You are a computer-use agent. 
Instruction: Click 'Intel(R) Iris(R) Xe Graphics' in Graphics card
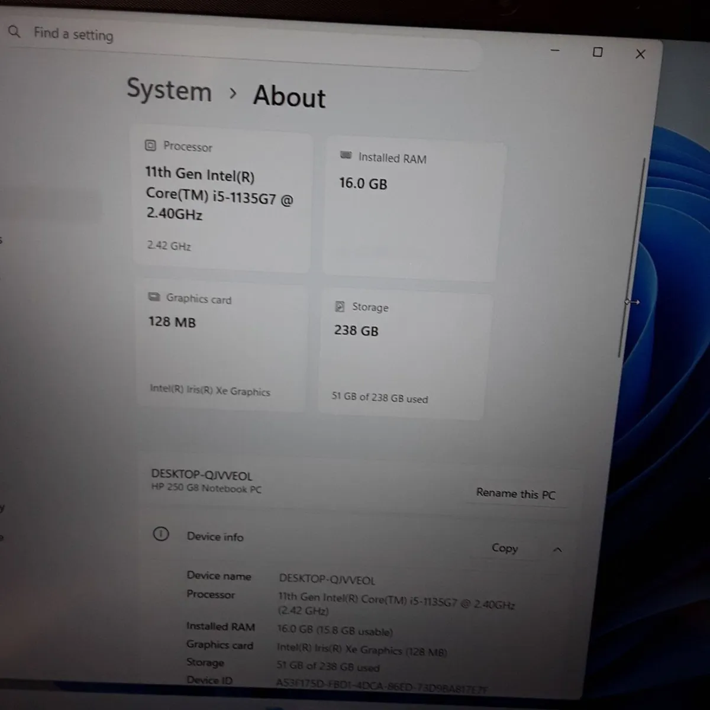pos(210,390)
